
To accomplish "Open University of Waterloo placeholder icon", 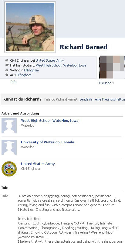I will (9, 147).
